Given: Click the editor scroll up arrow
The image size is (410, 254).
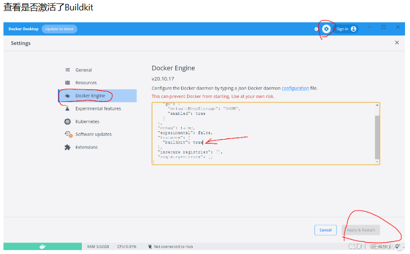Looking at the screenshot, I should coord(377,105).
